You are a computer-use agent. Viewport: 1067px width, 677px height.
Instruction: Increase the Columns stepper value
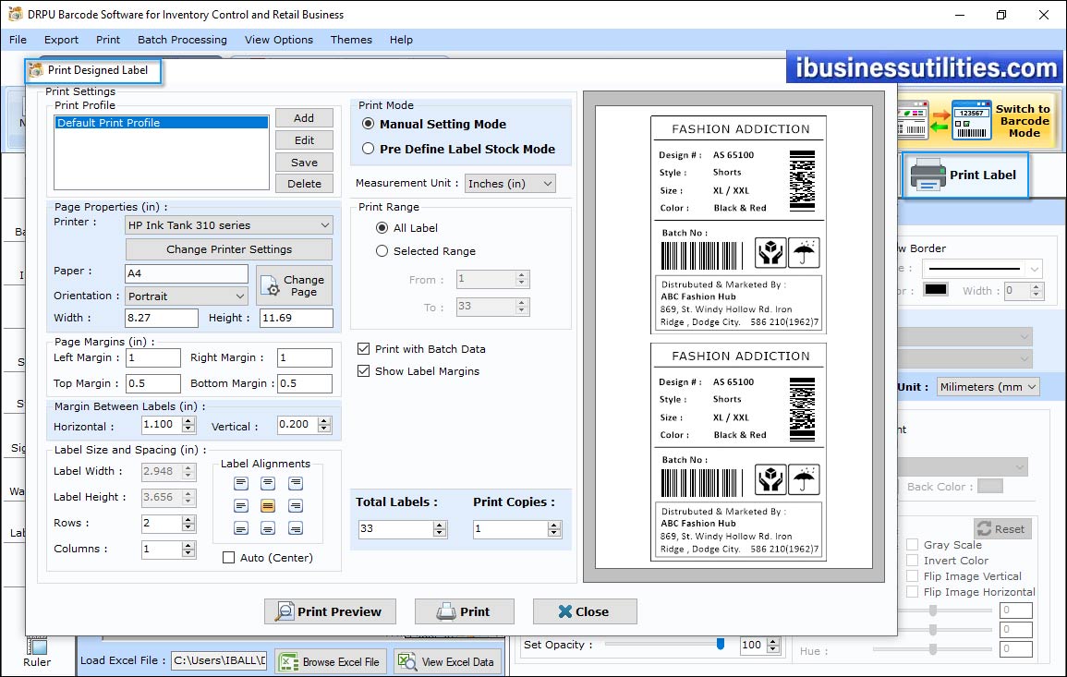pyautogui.click(x=188, y=545)
